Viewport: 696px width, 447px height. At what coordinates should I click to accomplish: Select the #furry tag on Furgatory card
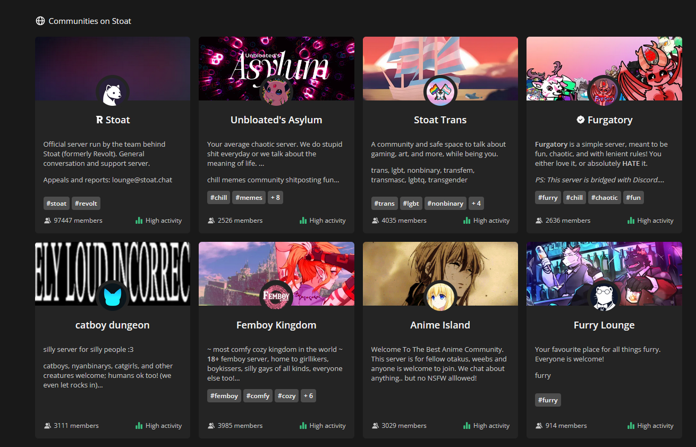(548, 198)
